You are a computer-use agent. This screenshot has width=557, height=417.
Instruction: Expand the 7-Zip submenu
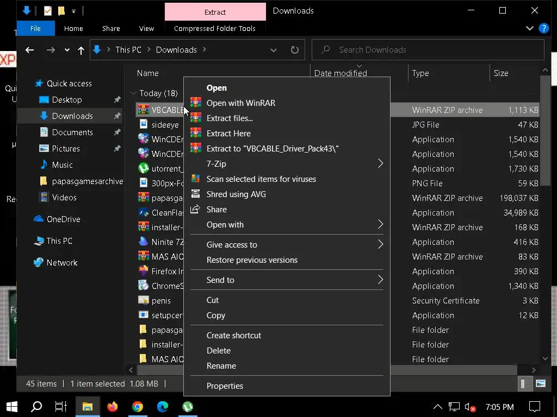[x=380, y=163]
